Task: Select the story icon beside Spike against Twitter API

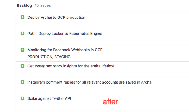Action: coord(23,98)
